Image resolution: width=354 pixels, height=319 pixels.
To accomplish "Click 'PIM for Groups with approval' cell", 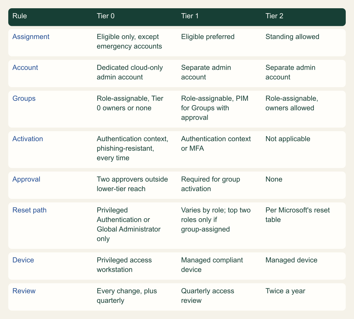I will click(215, 108).
